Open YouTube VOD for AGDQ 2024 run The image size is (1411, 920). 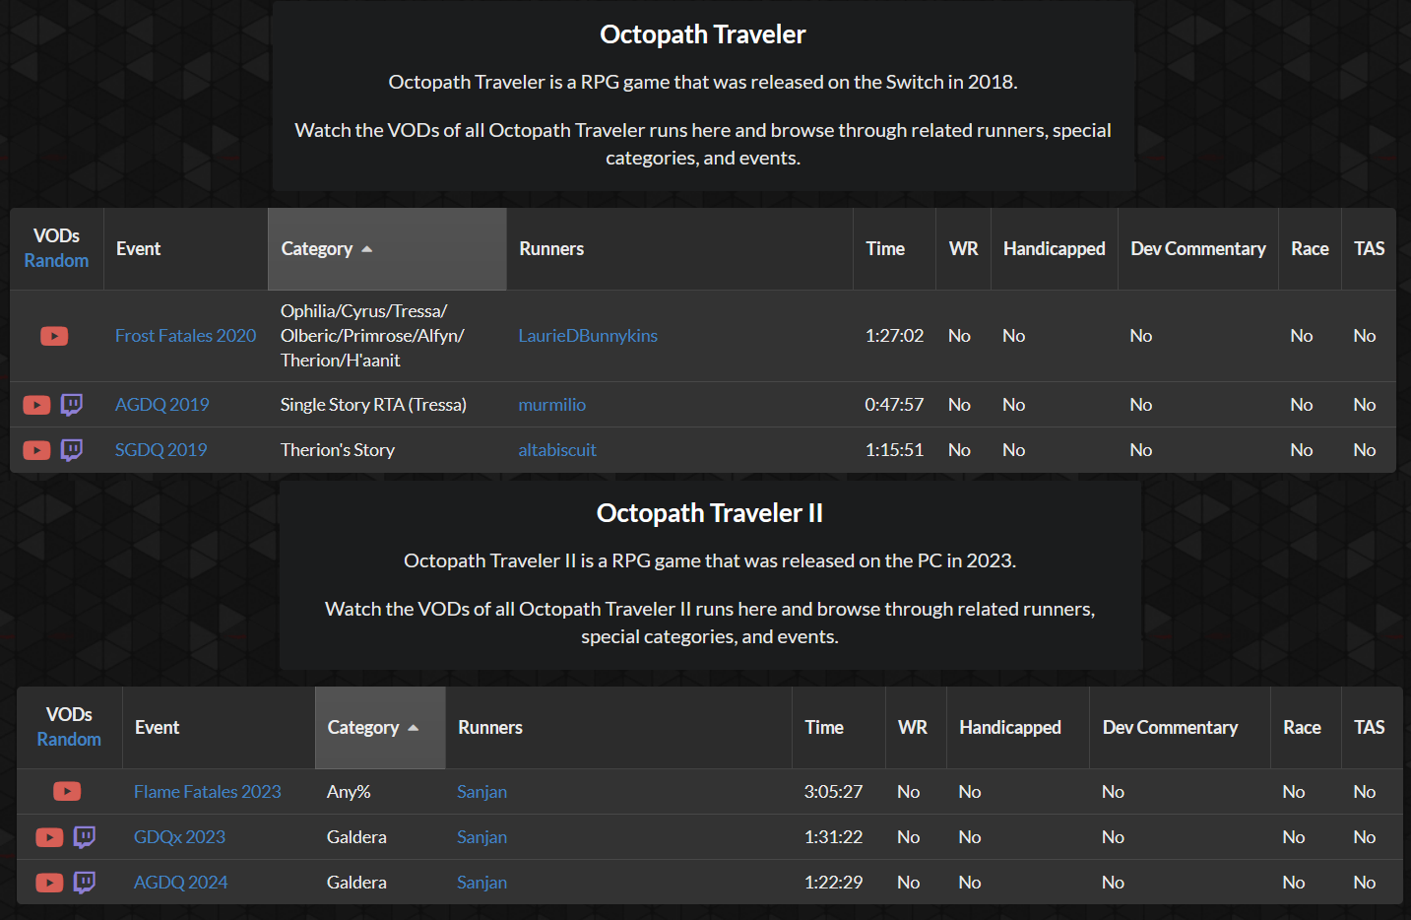(x=49, y=883)
